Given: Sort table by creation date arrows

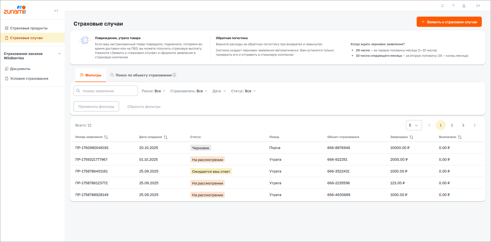Looking at the screenshot, I should [x=166, y=137].
